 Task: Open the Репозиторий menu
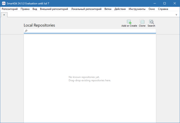tap(10, 9)
